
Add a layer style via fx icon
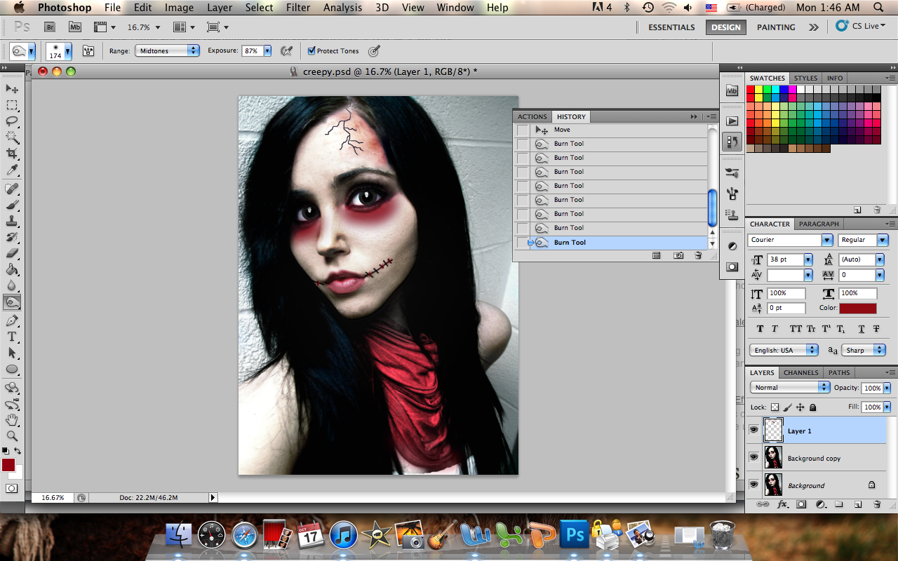point(783,504)
